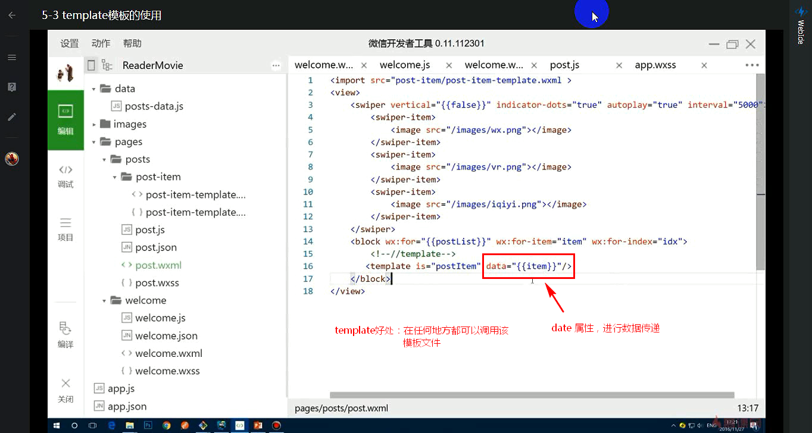Switch to the welcome.js editor tab
Viewport: 812px width, 433px height.
pos(405,65)
